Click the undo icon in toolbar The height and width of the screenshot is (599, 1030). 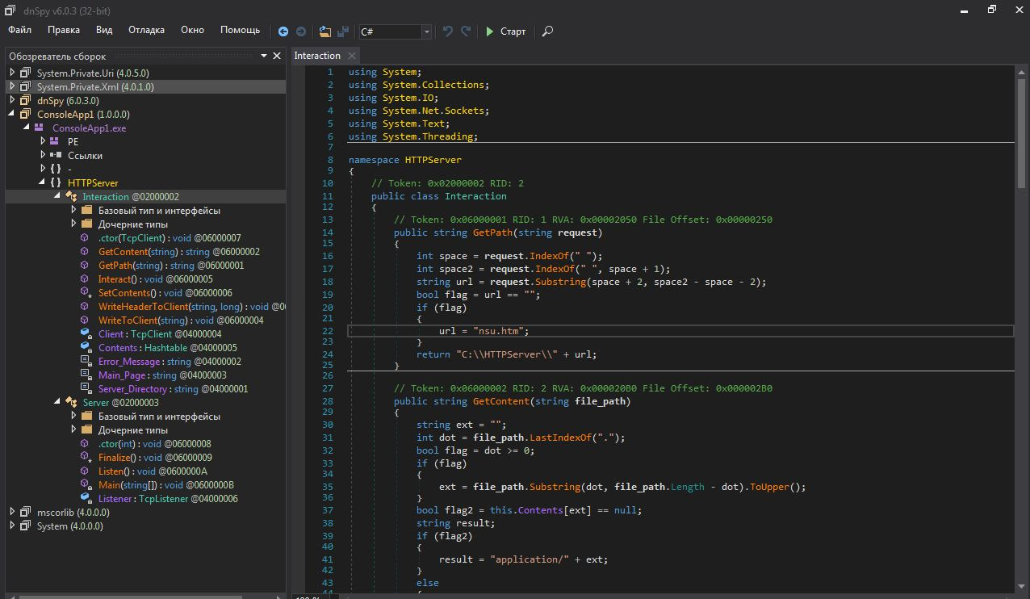(x=448, y=31)
